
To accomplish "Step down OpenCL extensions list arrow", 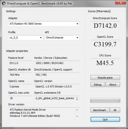I will [x=77, y=100].
